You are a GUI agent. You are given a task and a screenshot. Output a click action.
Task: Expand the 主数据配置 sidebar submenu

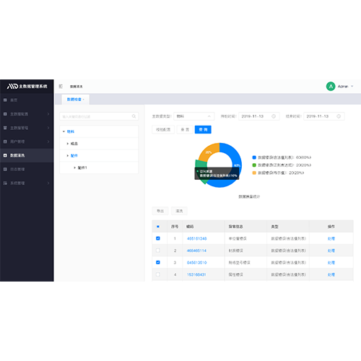27,114
